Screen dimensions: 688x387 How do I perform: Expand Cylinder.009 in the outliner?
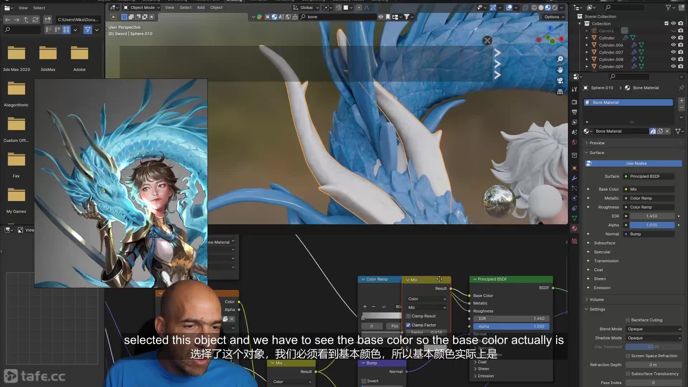(587, 66)
